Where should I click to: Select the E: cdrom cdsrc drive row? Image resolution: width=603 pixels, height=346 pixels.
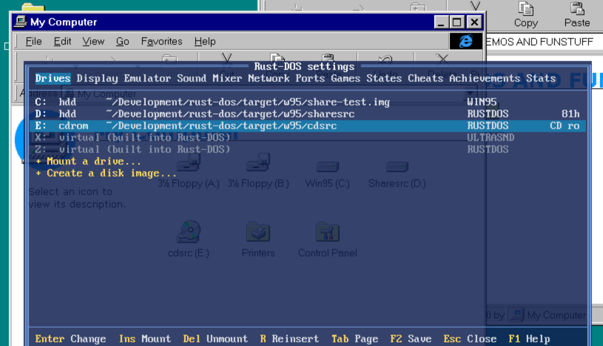307,126
